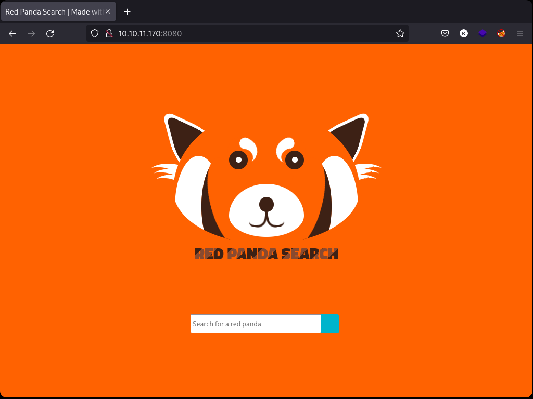Click the insecure connection padlock icon

pos(109,33)
